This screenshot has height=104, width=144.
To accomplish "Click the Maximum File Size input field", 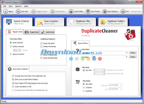I will coord(99,74).
